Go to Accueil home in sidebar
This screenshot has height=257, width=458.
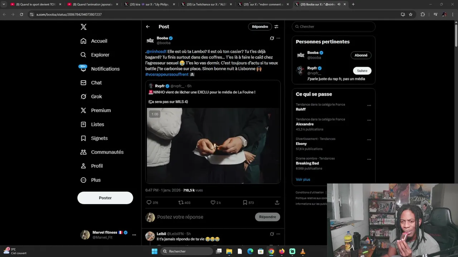coord(94,41)
